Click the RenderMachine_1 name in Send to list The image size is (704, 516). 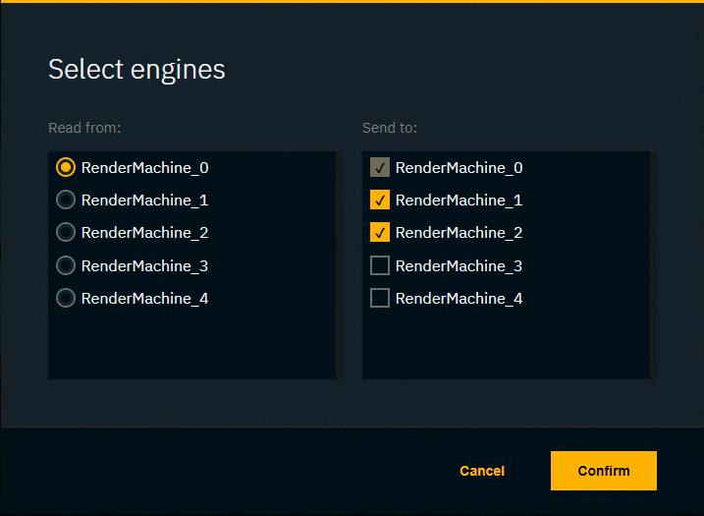coord(459,201)
